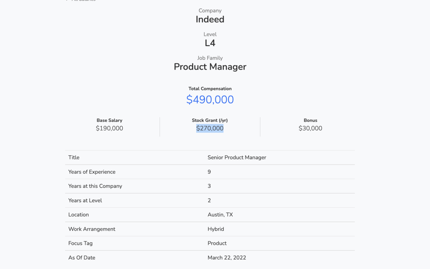Click the Base Salary label

pos(110,120)
